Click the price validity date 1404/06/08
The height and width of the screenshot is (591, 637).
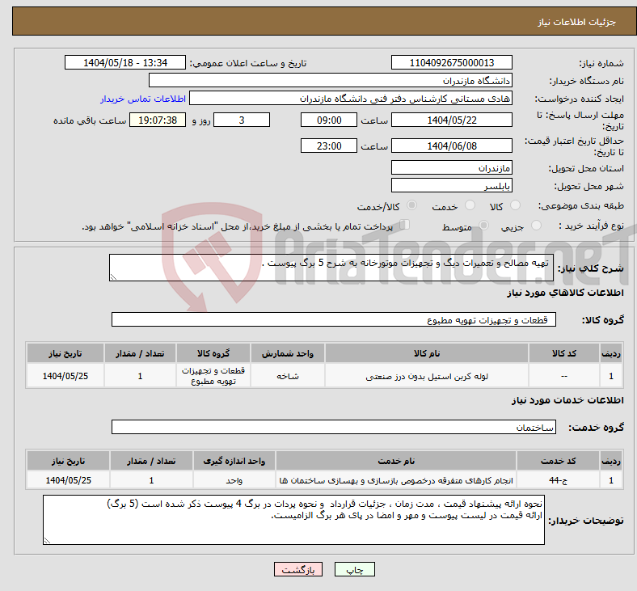[x=451, y=146]
